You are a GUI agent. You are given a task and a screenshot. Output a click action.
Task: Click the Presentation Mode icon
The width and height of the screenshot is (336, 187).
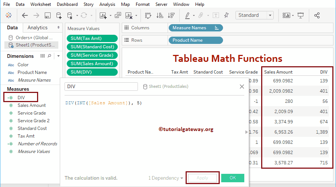pyautogui.click(x=301, y=15)
